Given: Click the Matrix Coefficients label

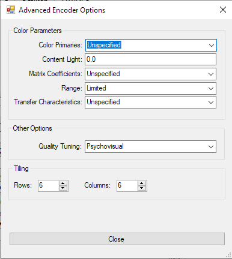Looking at the screenshot, I should 55,74.
